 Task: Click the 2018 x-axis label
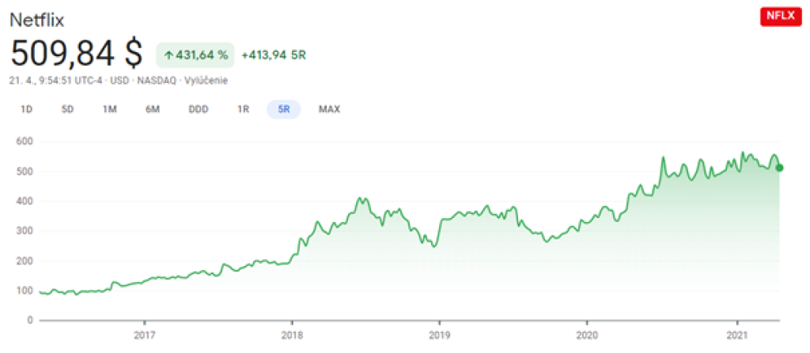click(292, 336)
